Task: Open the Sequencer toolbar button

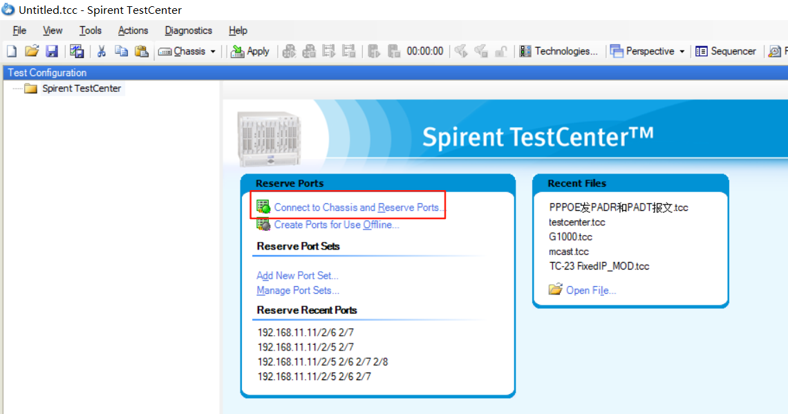Action: coord(726,51)
